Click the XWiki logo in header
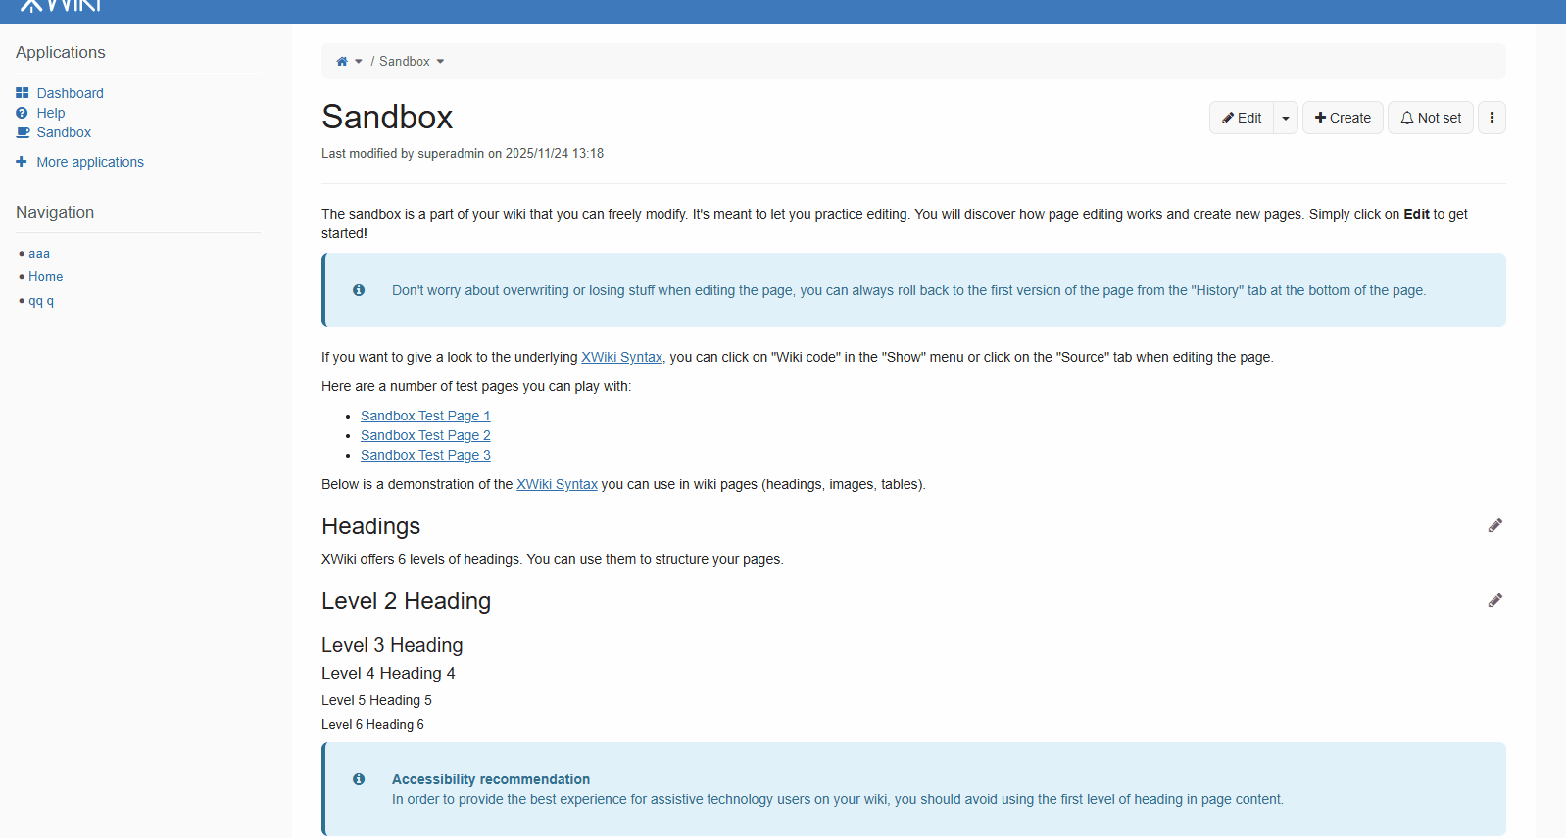Viewport: 1566px width, 838px height. 61,6
